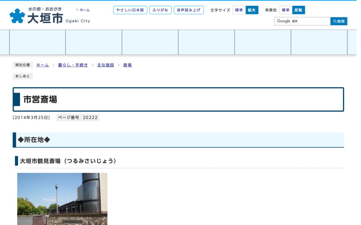This screenshot has height=225, width=361.
Task: Click the 現在位置 label
Action: click(23, 65)
